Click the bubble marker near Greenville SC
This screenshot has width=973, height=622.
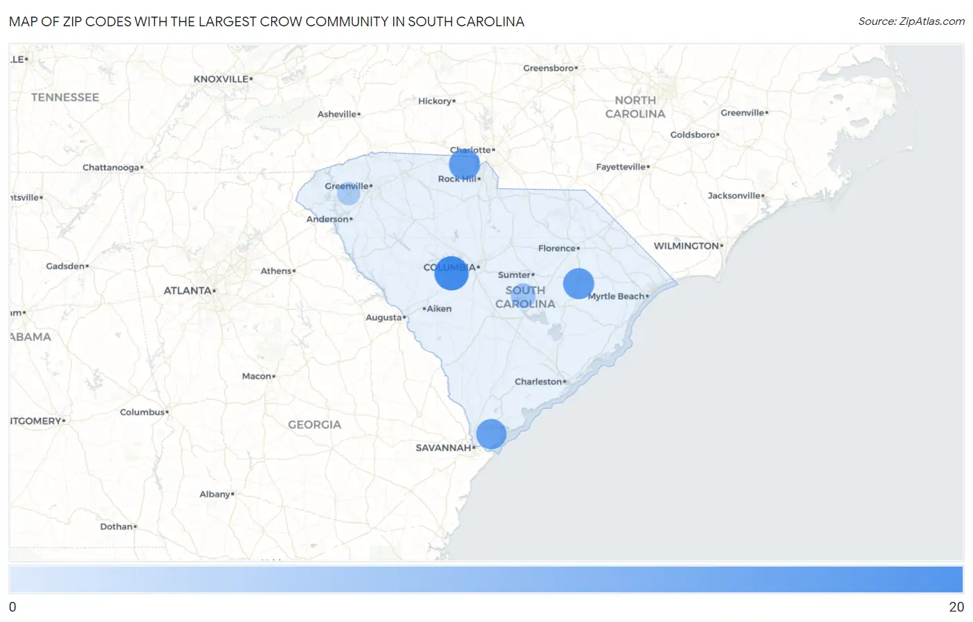[x=348, y=193]
